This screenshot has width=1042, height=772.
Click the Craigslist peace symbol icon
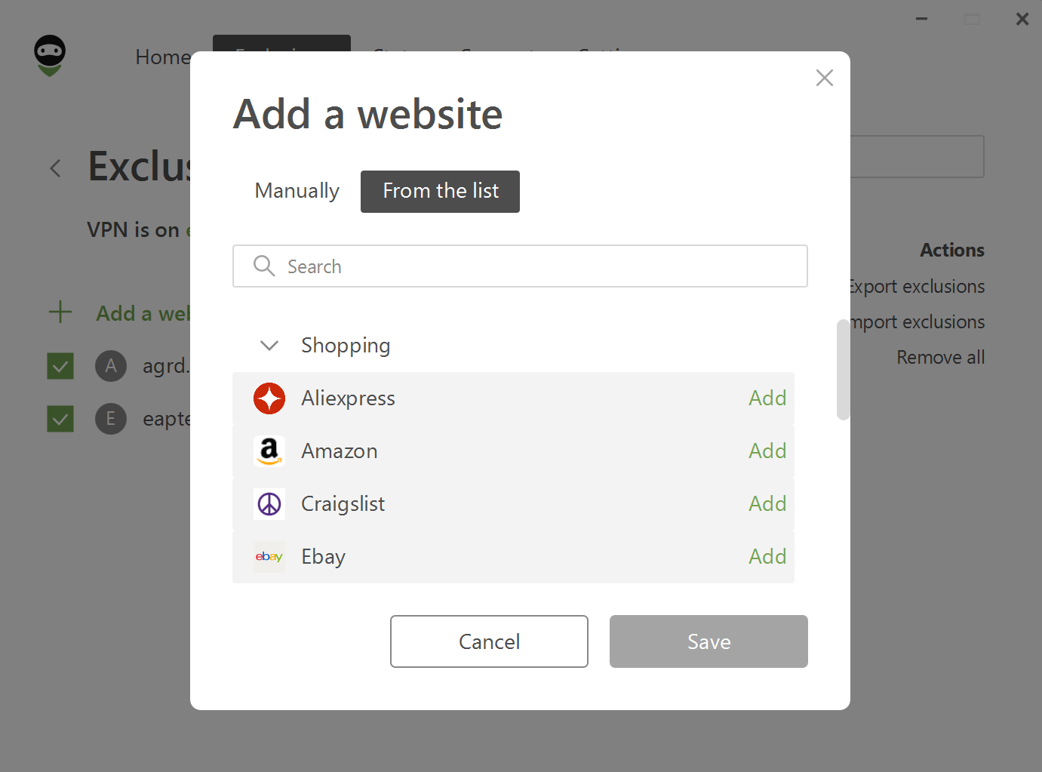click(269, 504)
